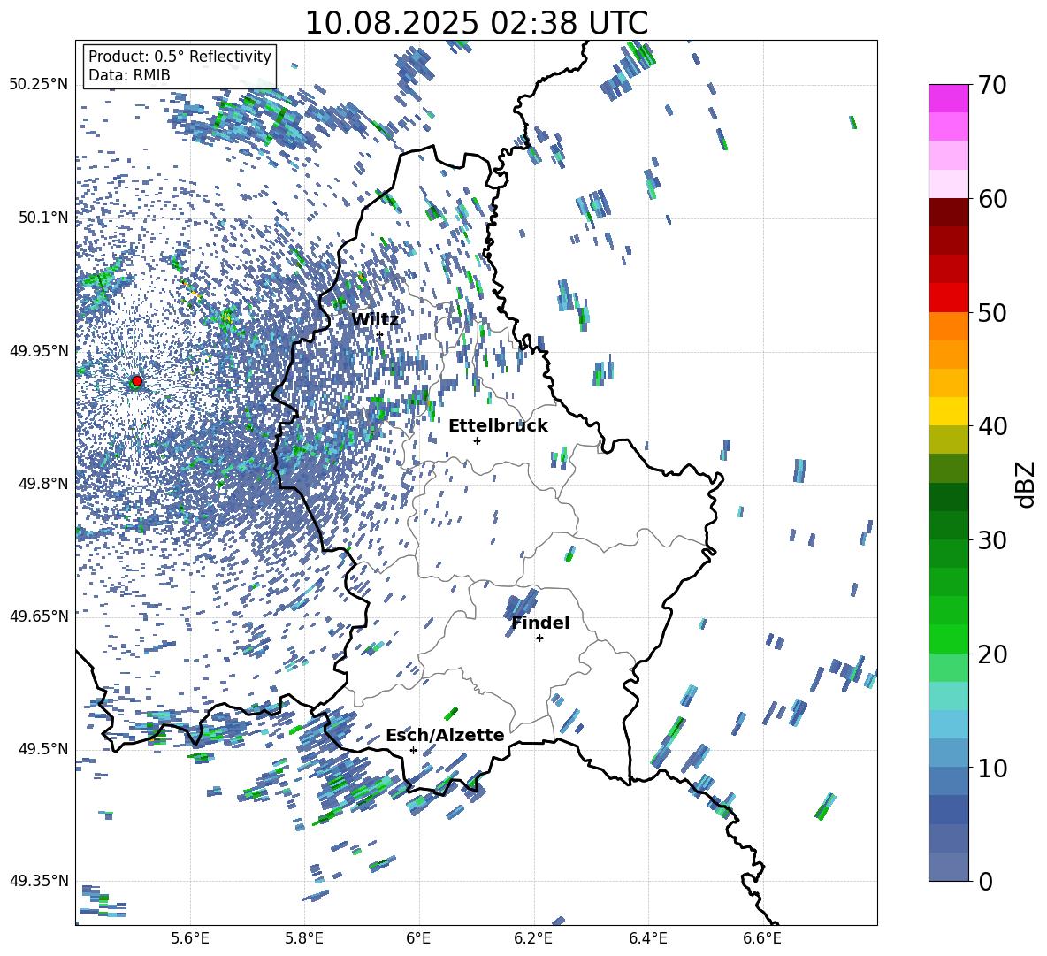This screenshot has width=1047, height=956.
Task: Click the 5.8°E longitude label
Action: point(304,938)
